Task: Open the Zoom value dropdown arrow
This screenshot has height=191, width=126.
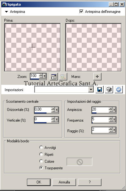Action: coord(44,76)
